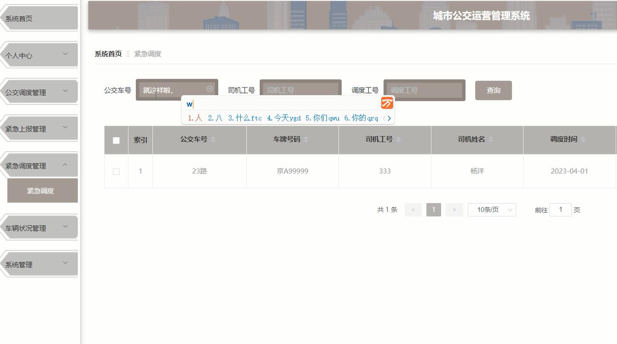
Task: Clear the 公交车号 input using its clear icon
Action: pos(210,88)
